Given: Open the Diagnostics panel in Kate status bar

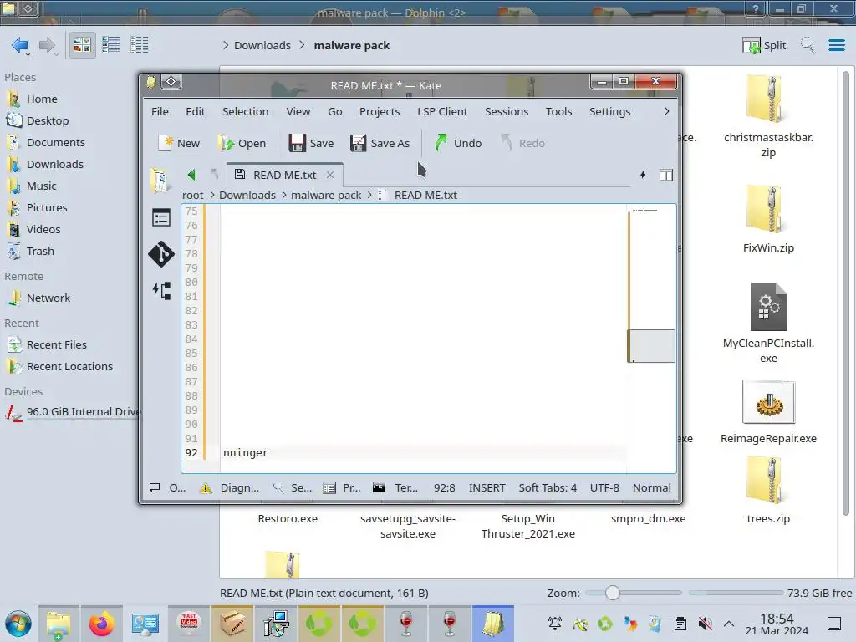Looking at the screenshot, I should point(230,487).
